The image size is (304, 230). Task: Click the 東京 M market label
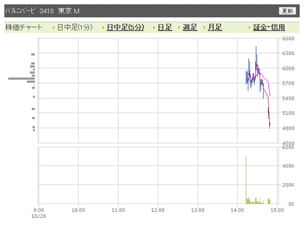(69, 11)
